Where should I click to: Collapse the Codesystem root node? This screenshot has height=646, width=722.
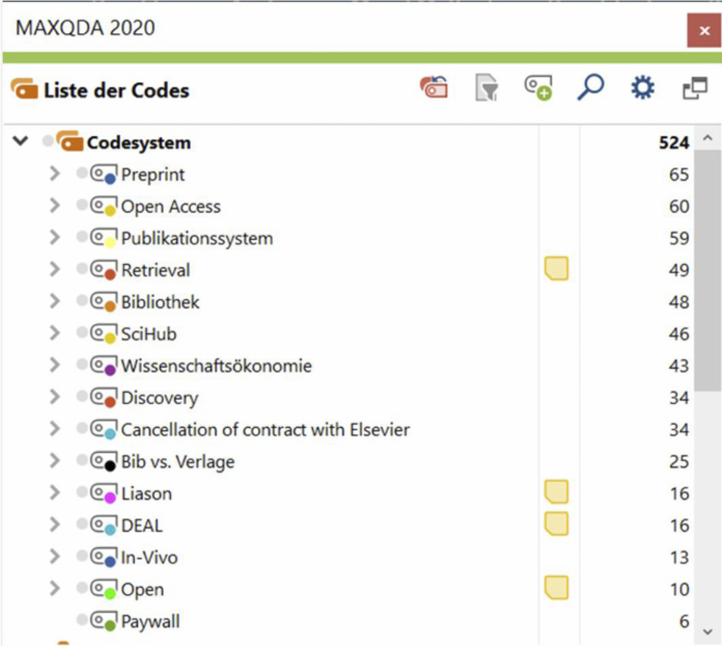[21, 141]
